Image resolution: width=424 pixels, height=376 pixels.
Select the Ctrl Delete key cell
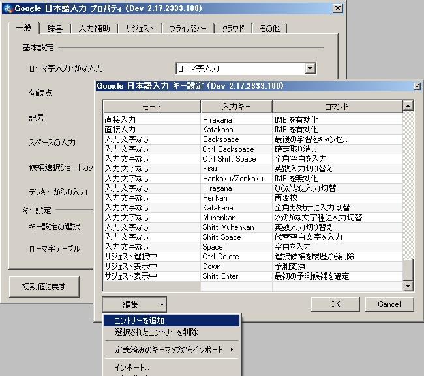pos(236,257)
